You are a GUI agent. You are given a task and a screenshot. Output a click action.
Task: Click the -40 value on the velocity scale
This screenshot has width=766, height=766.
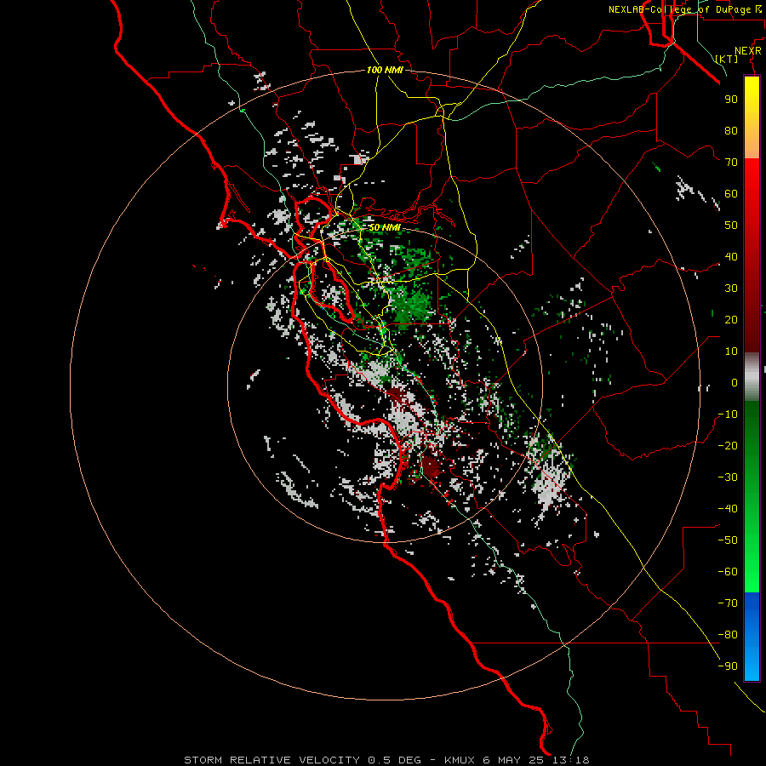(728, 509)
